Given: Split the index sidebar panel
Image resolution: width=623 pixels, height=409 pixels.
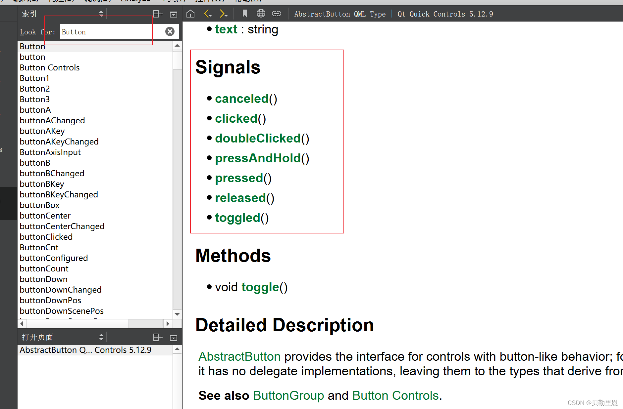Looking at the screenshot, I should [x=158, y=14].
